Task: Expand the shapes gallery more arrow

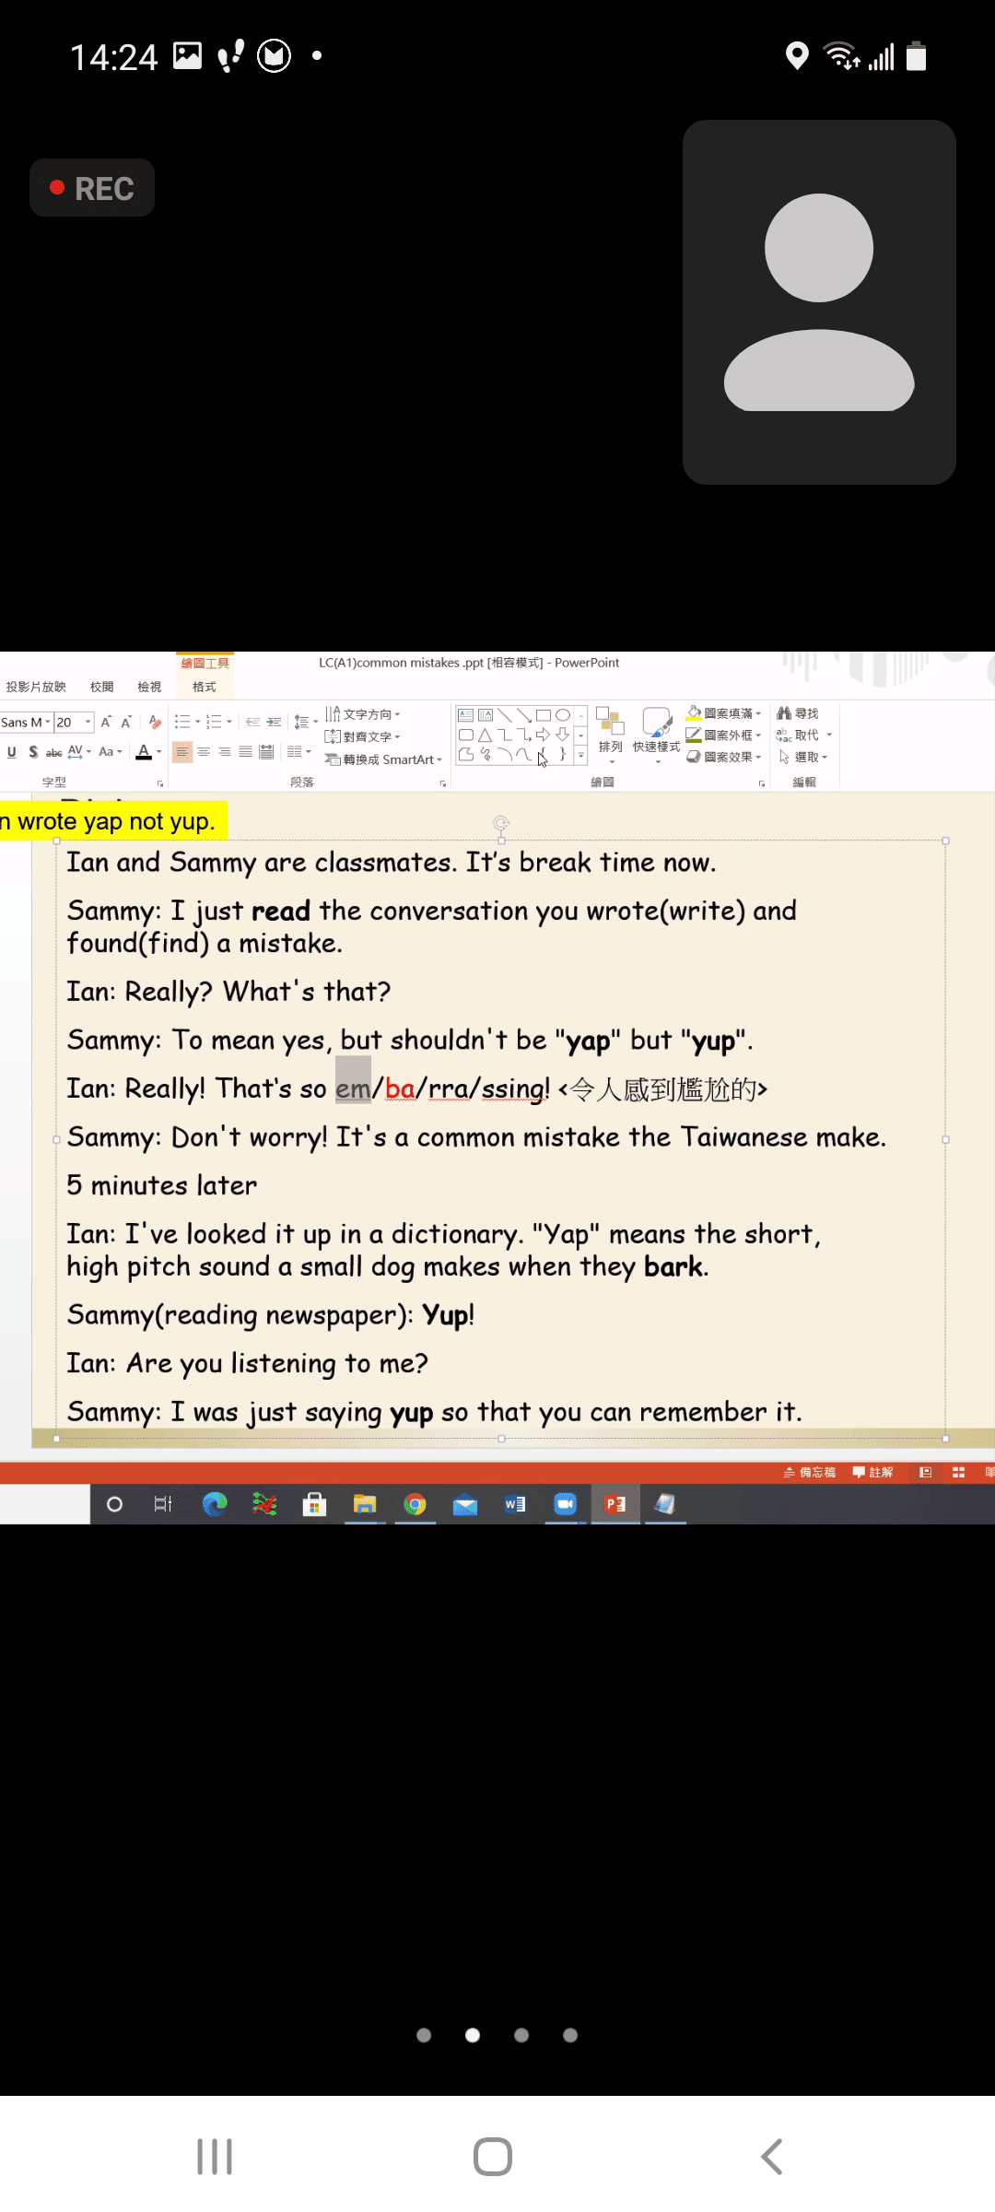Action: (x=581, y=755)
